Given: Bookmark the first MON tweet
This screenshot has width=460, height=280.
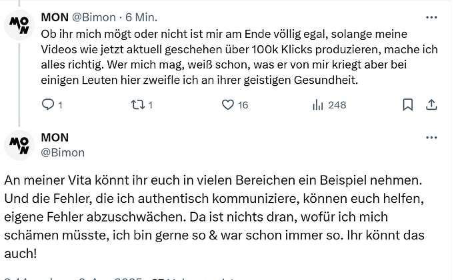Looking at the screenshot, I should coord(407,104).
